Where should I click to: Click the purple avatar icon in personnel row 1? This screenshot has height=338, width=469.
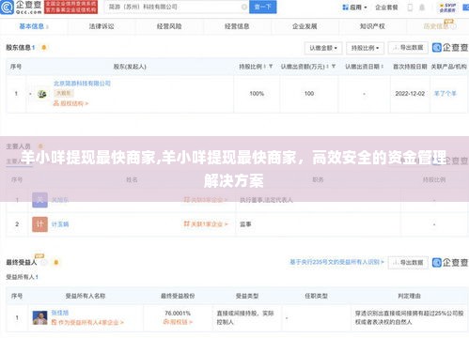(x=39, y=200)
